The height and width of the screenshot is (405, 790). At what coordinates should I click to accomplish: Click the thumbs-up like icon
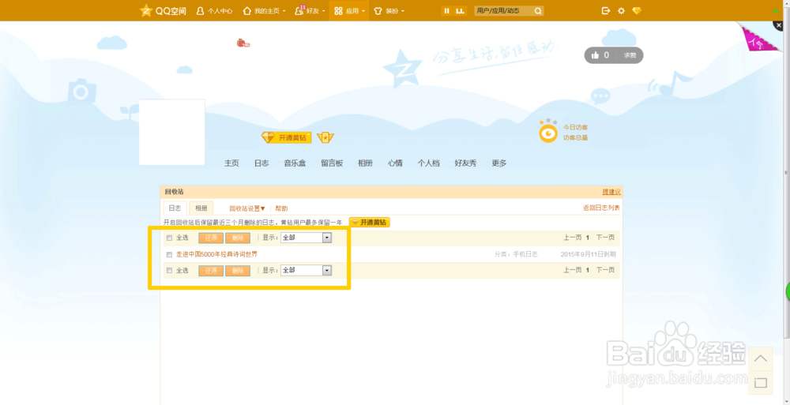pyautogui.click(x=595, y=55)
